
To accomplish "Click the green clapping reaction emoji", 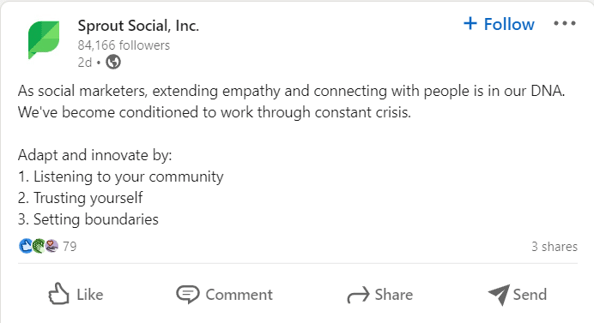I will tap(39, 246).
